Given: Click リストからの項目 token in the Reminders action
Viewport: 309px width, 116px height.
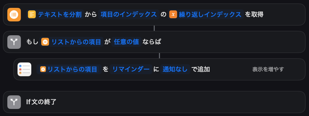Looking at the screenshot, I should tap(72, 69).
